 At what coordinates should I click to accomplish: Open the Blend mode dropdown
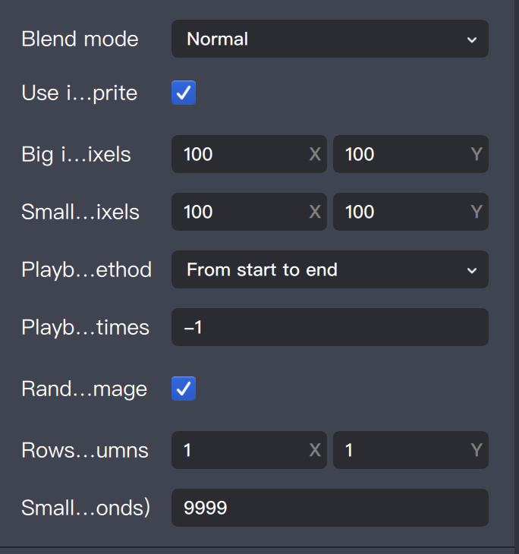pos(329,39)
